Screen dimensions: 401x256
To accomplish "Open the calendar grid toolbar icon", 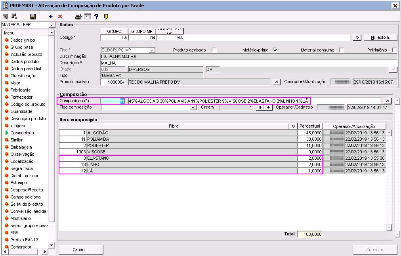I will 88,17.
